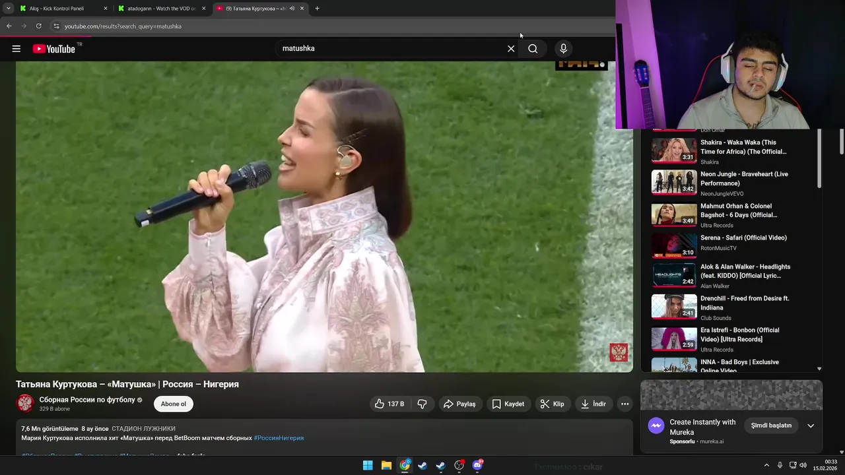Open more actions three-dot menu
This screenshot has width=845, height=475.
[625, 404]
